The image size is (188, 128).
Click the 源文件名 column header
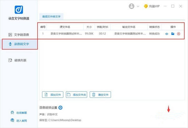click(x=65, y=27)
